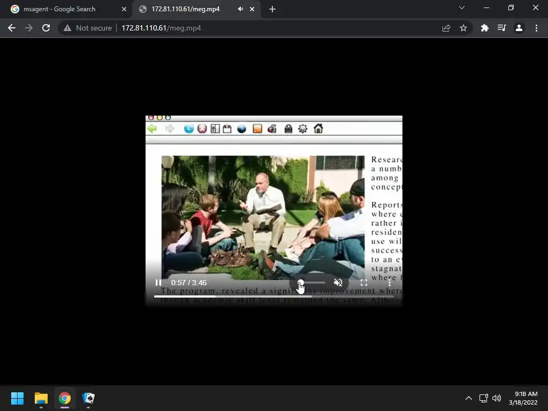Image resolution: width=548 pixels, height=411 pixels.
Task: Open the tab search dropdown arrow
Action: pos(462,7)
